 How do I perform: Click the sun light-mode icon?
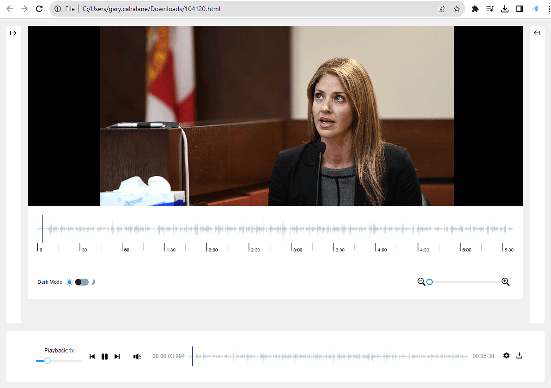point(70,282)
